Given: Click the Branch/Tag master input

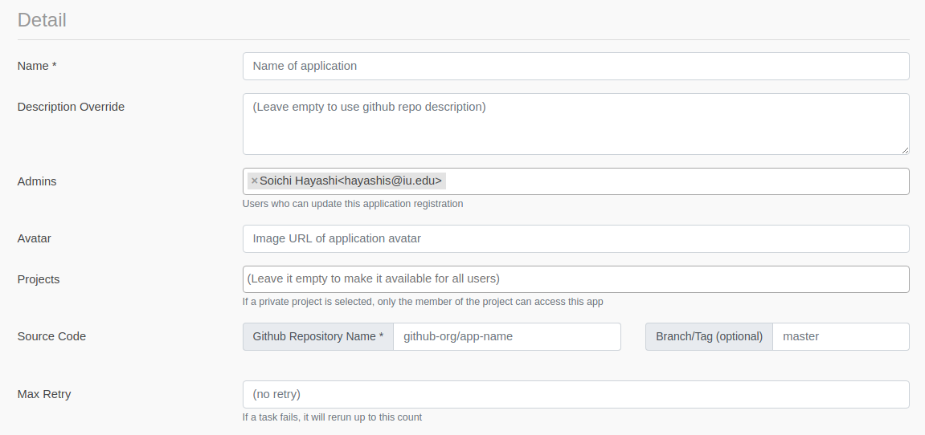Looking at the screenshot, I should point(841,336).
